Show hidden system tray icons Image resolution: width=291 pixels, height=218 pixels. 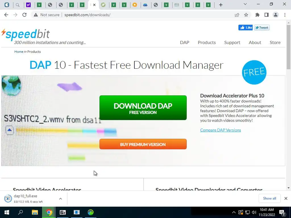(x=234, y=212)
